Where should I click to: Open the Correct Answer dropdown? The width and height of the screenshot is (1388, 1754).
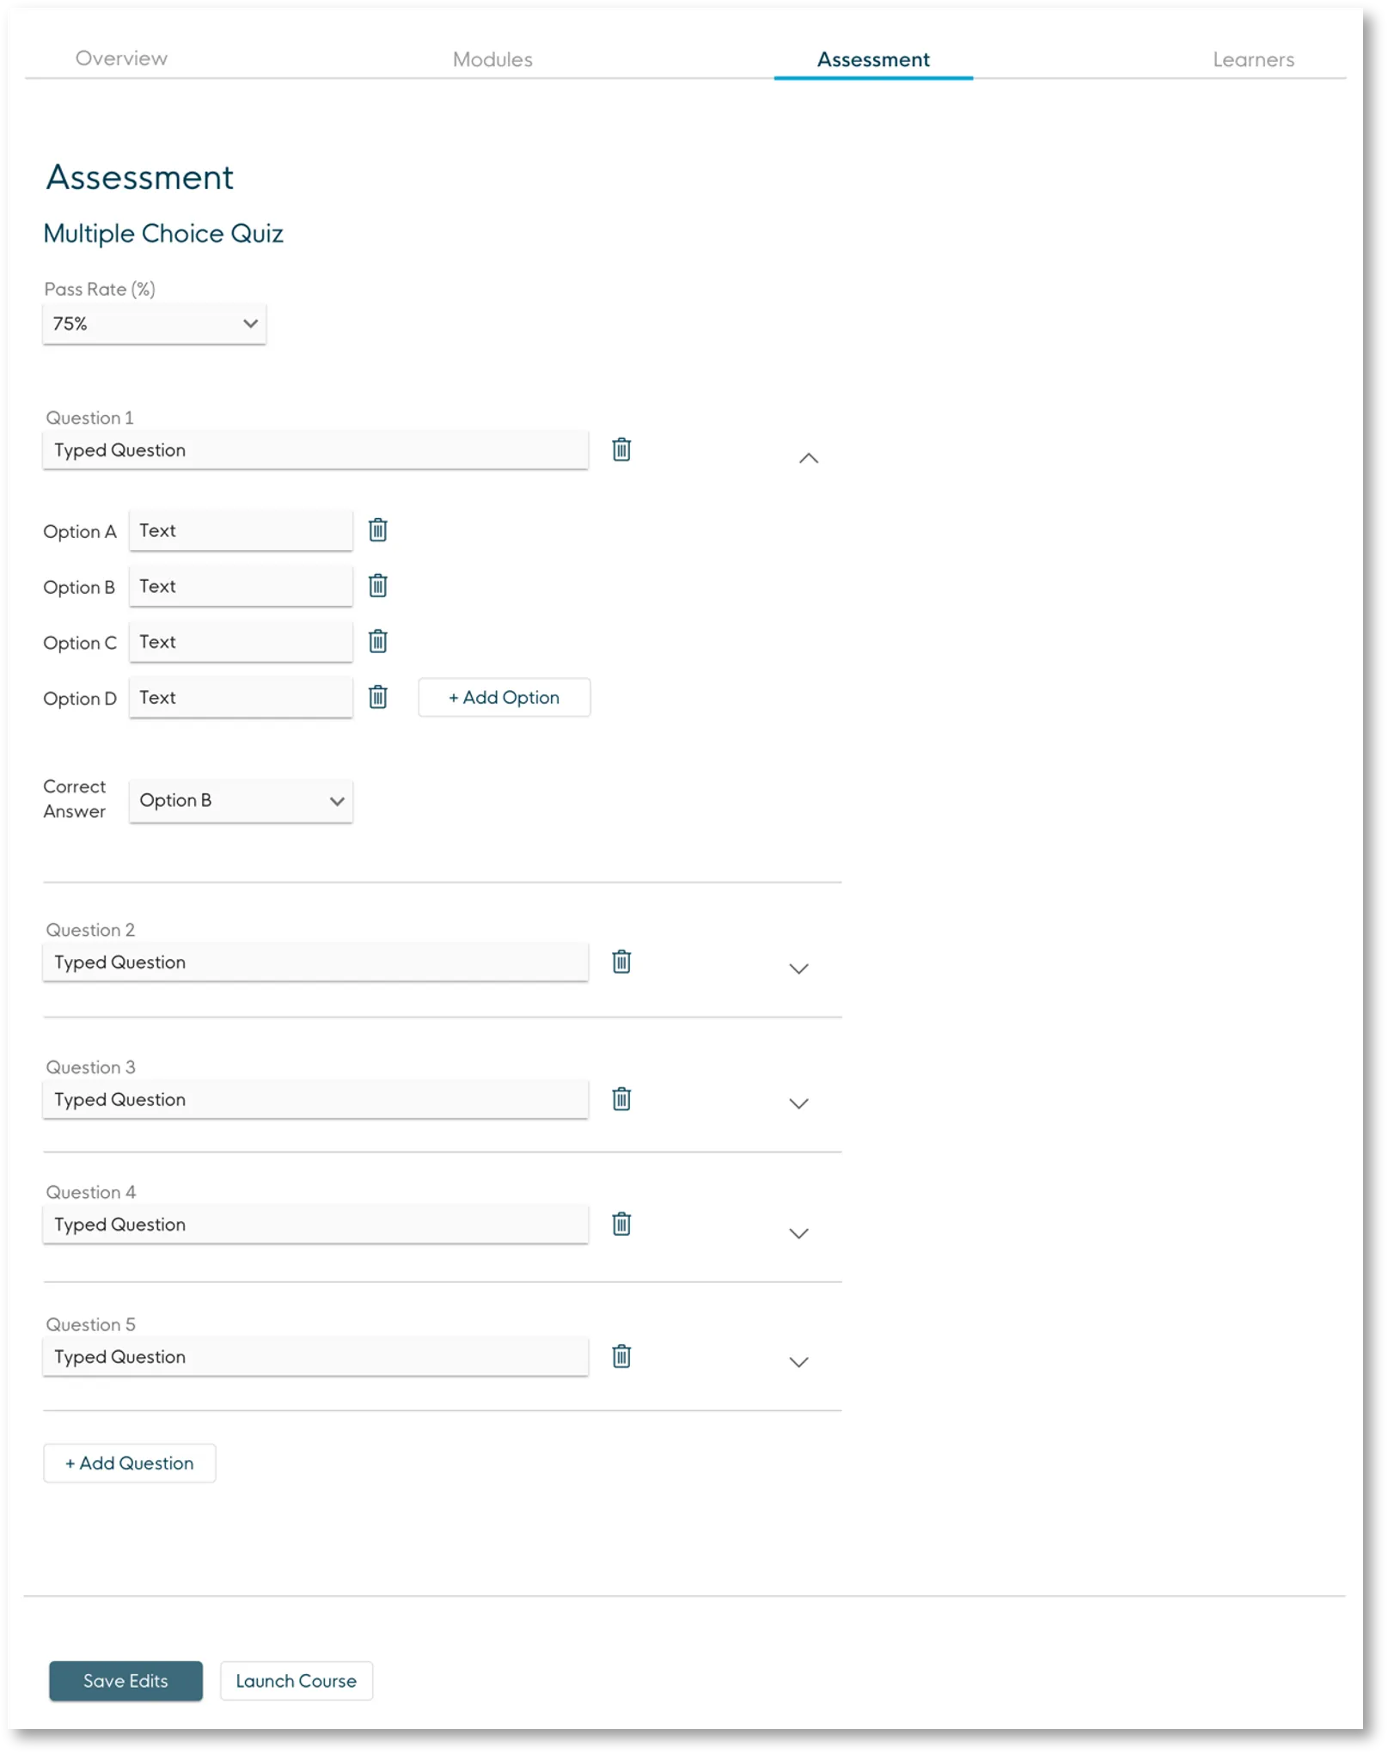(241, 801)
